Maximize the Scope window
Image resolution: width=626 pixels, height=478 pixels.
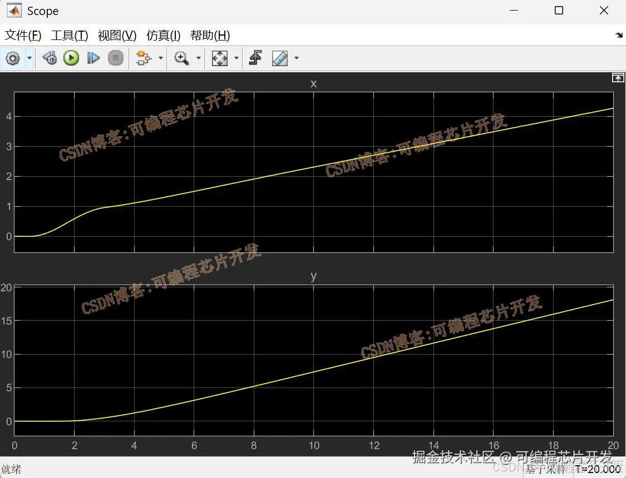point(559,11)
